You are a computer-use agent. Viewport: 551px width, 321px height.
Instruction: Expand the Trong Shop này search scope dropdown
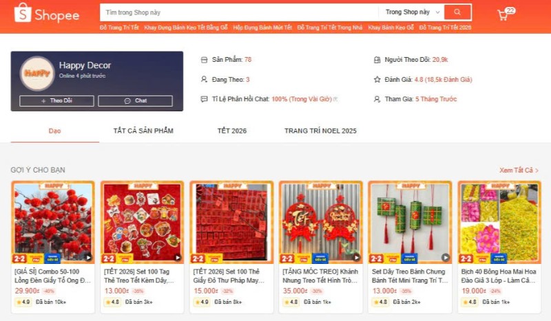(413, 12)
